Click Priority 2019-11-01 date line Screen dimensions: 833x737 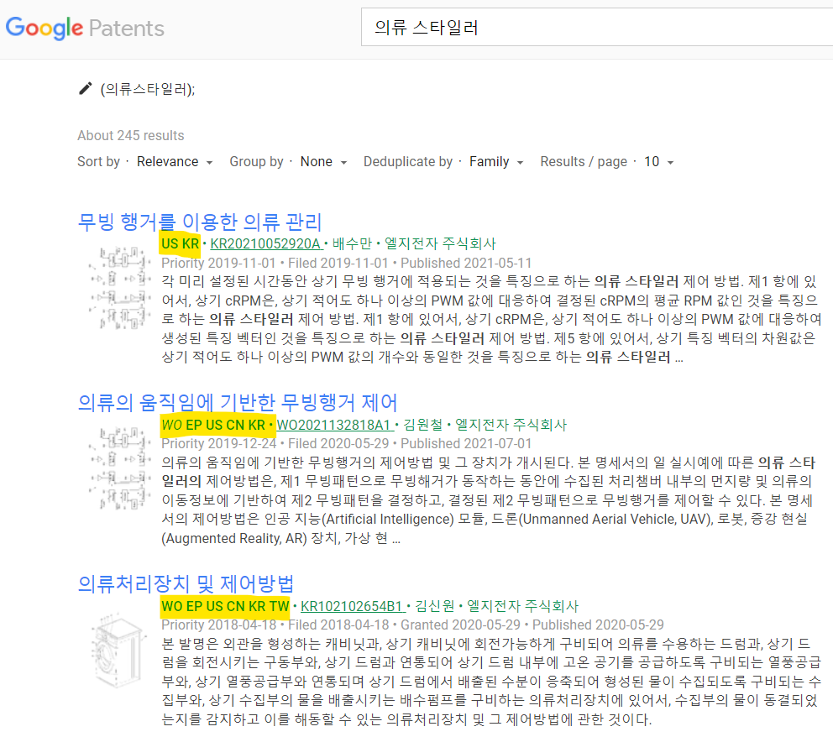[346, 263]
